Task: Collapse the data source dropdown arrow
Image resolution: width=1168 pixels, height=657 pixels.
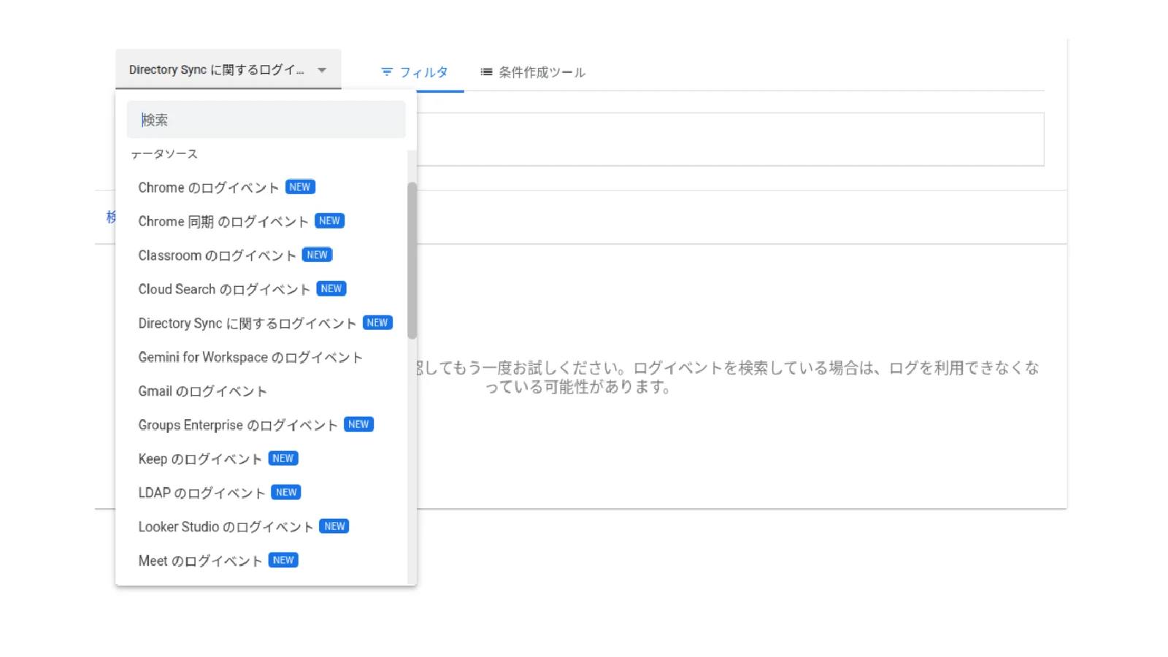Action: pyautogui.click(x=322, y=70)
